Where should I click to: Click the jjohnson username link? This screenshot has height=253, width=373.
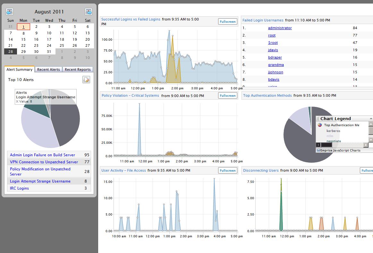click(276, 72)
